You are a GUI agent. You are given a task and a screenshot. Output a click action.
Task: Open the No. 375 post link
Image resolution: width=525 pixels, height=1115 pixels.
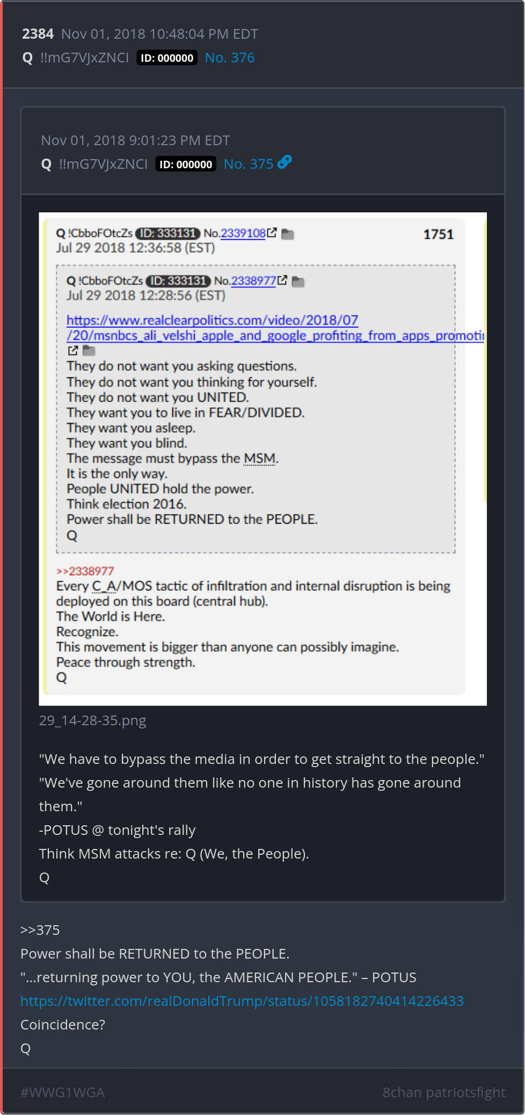click(x=249, y=164)
